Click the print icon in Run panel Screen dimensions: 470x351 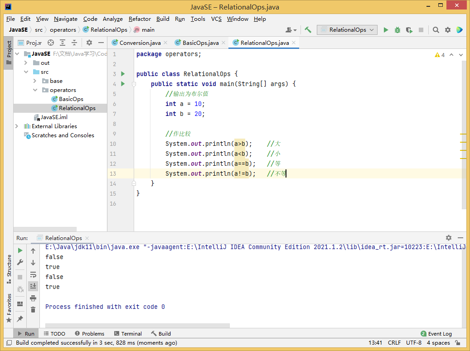pos(33,298)
